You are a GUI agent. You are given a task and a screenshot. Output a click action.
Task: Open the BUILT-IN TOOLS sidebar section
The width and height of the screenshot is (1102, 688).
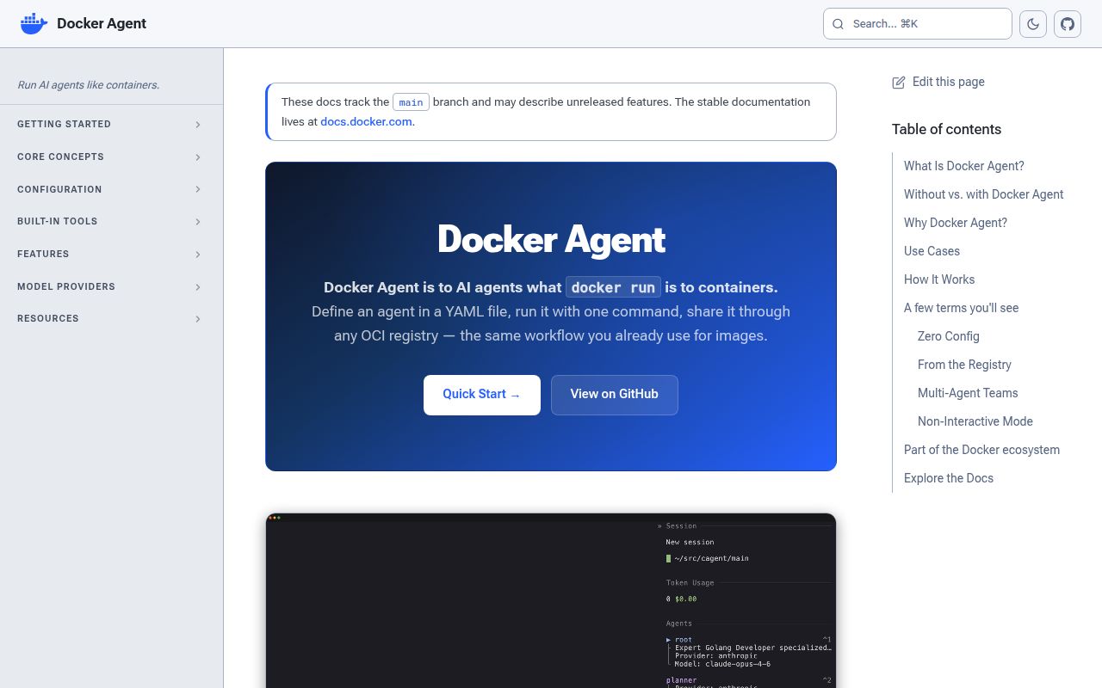pos(111,221)
